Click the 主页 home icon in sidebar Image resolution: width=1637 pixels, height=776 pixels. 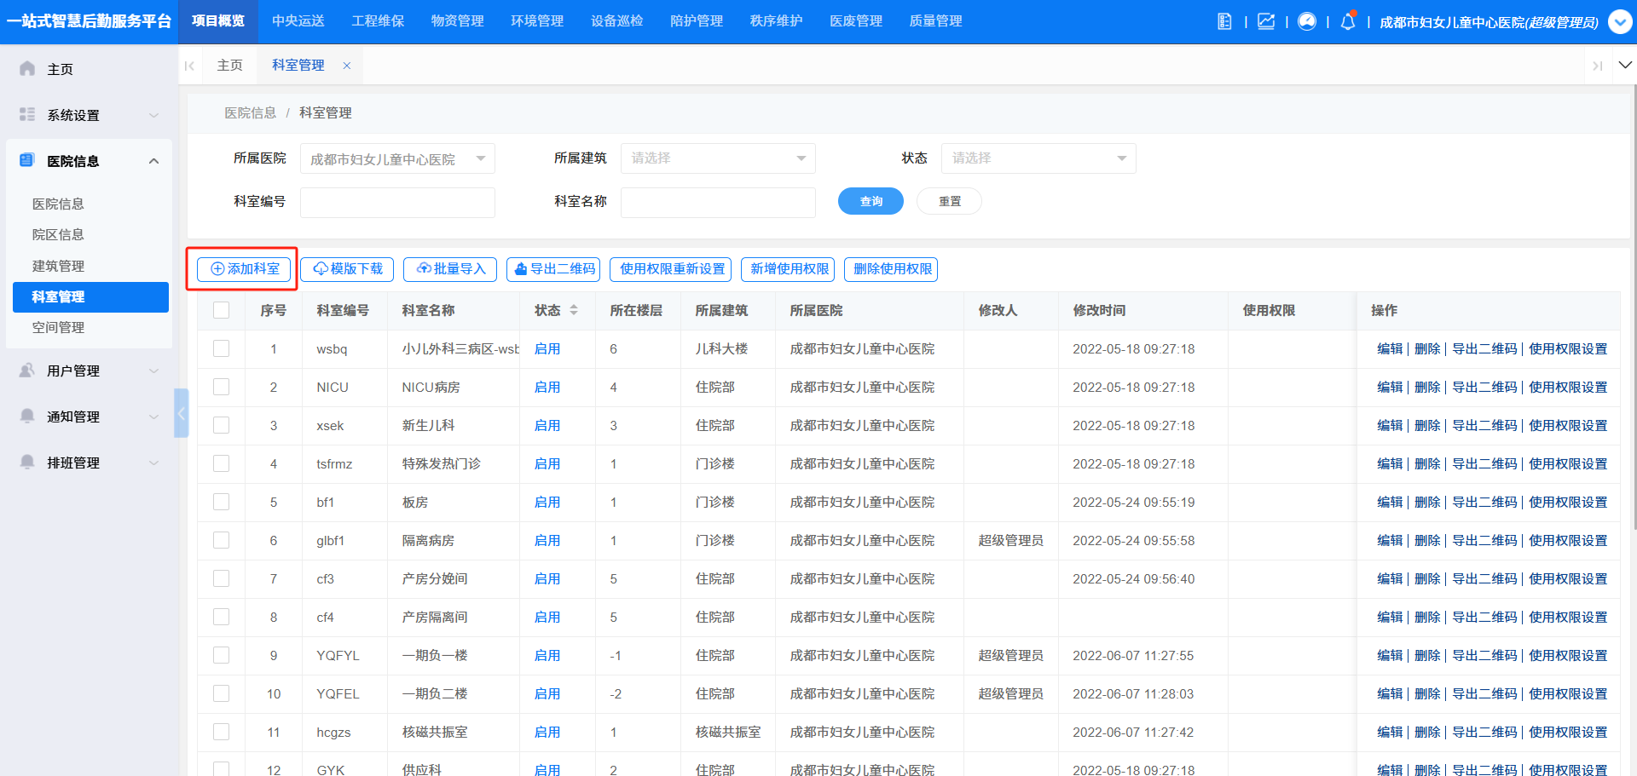pyautogui.click(x=27, y=68)
